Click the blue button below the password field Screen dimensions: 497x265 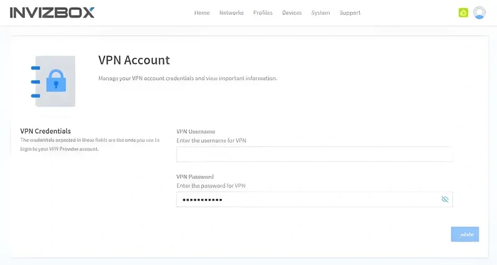coord(465,234)
